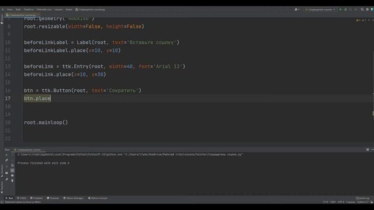
Task: Open Run panel settings gear icon
Action: click(x=368, y=149)
